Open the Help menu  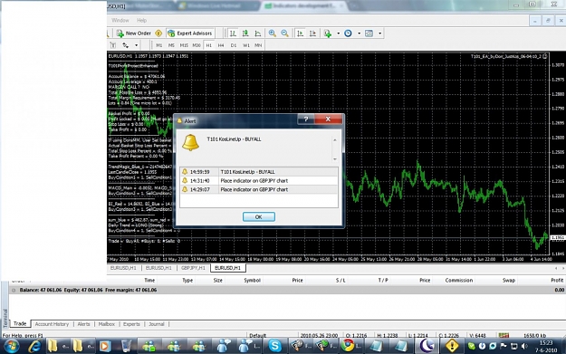point(141,20)
